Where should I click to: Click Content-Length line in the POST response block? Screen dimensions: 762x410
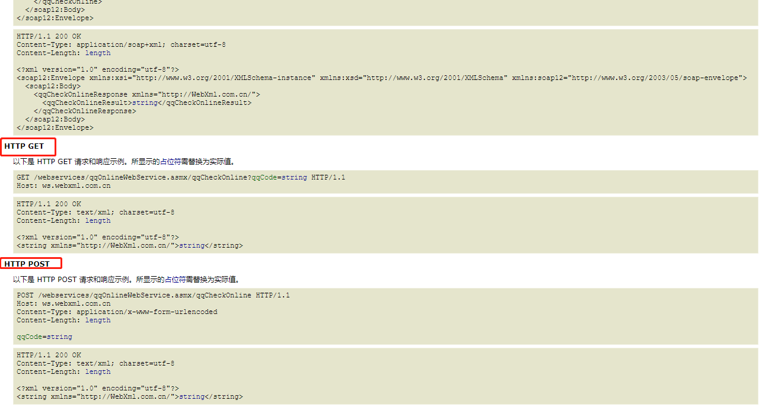click(63, 372)
